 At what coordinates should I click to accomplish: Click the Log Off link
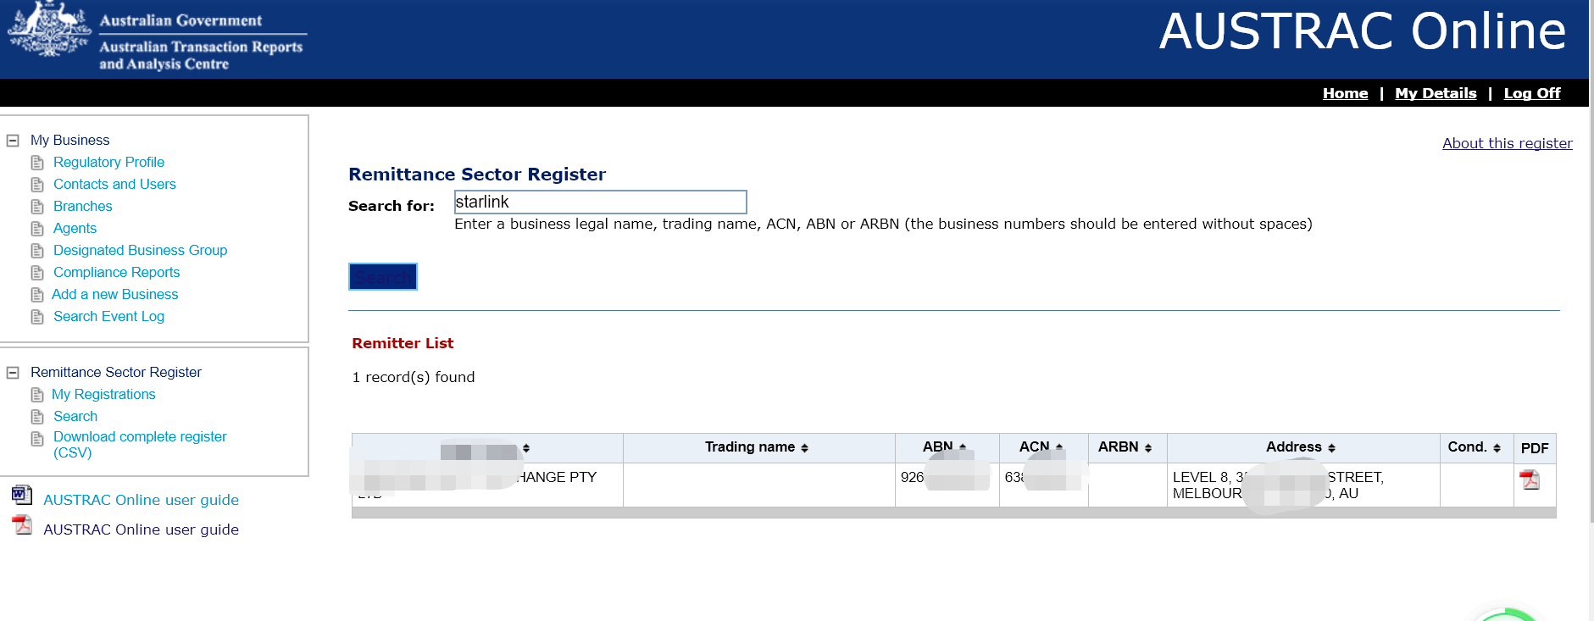coord(1531,93)
